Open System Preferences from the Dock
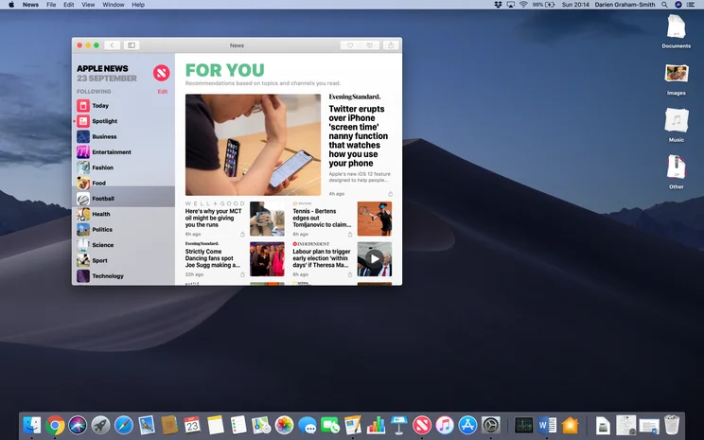The width and height of the screenshot is (704, 440). 490,425
